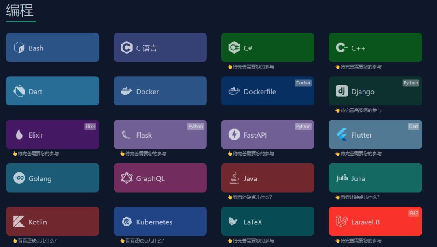Screen dimensions: 437x247
Task: Click the GraphQL logo icon
Action: (x=127, y=178)
